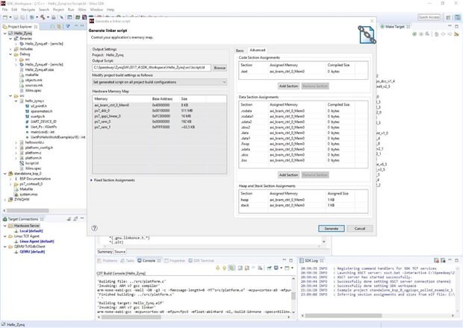The width and height of the screenshot is (463, 328).
Task: Open the Xilinx menu
Action: pyautogui.click(x=82, y=10)
